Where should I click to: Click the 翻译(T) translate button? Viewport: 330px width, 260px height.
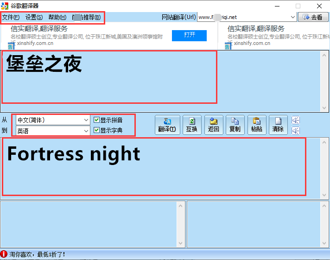coord(167,125)
